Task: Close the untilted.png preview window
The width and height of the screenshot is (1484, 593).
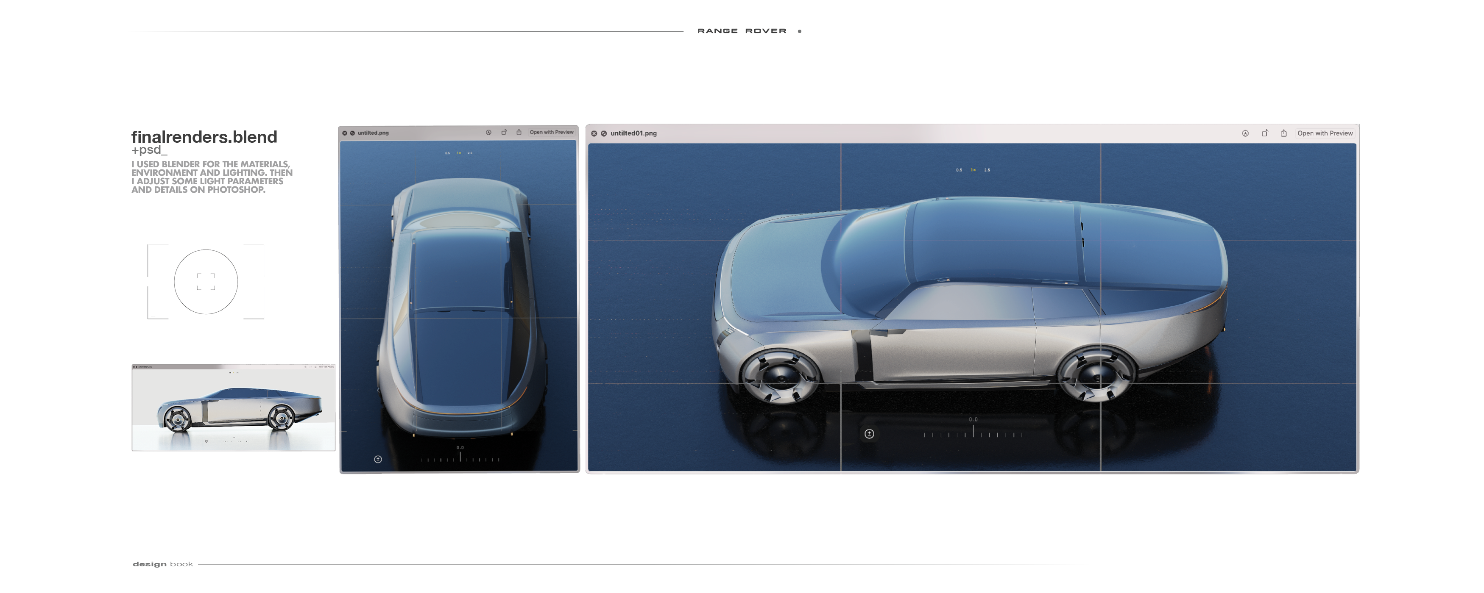Action: 344,133
